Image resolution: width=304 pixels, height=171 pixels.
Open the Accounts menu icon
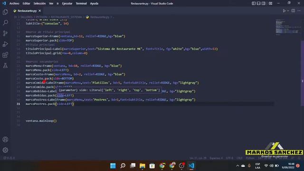(5, 139)
